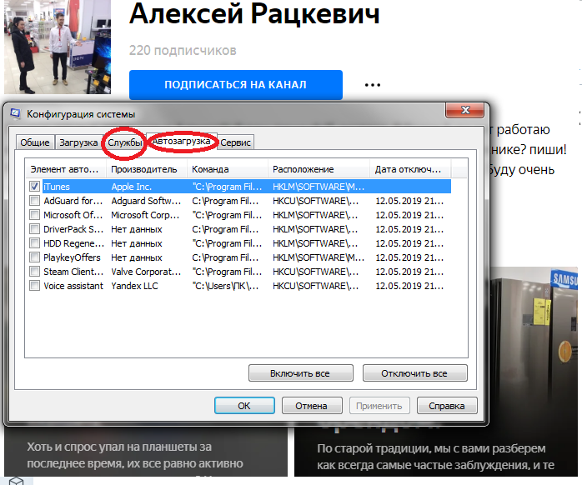This screenshot has height=485, width=582.
Task: Click the Отключить все button
Action: [x=414, y=373]
